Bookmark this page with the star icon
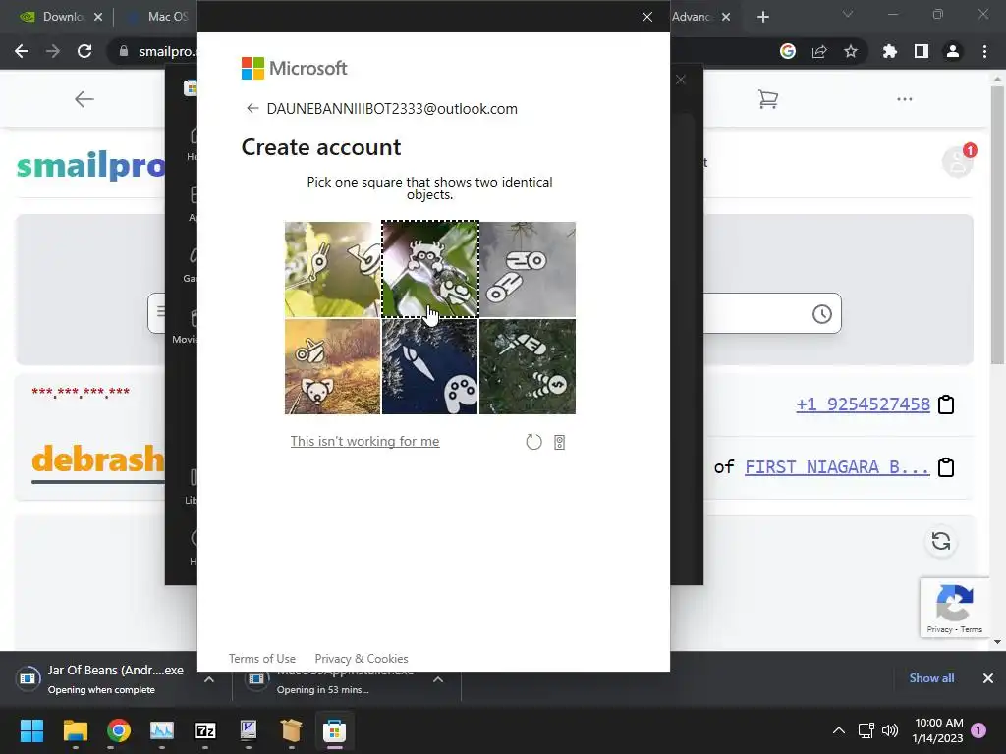Viewport: 1006px width, 754px height. (851, 51)
